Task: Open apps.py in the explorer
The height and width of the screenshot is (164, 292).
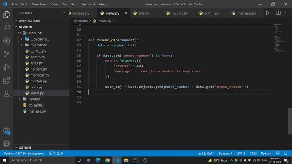Action: point(42,63)
